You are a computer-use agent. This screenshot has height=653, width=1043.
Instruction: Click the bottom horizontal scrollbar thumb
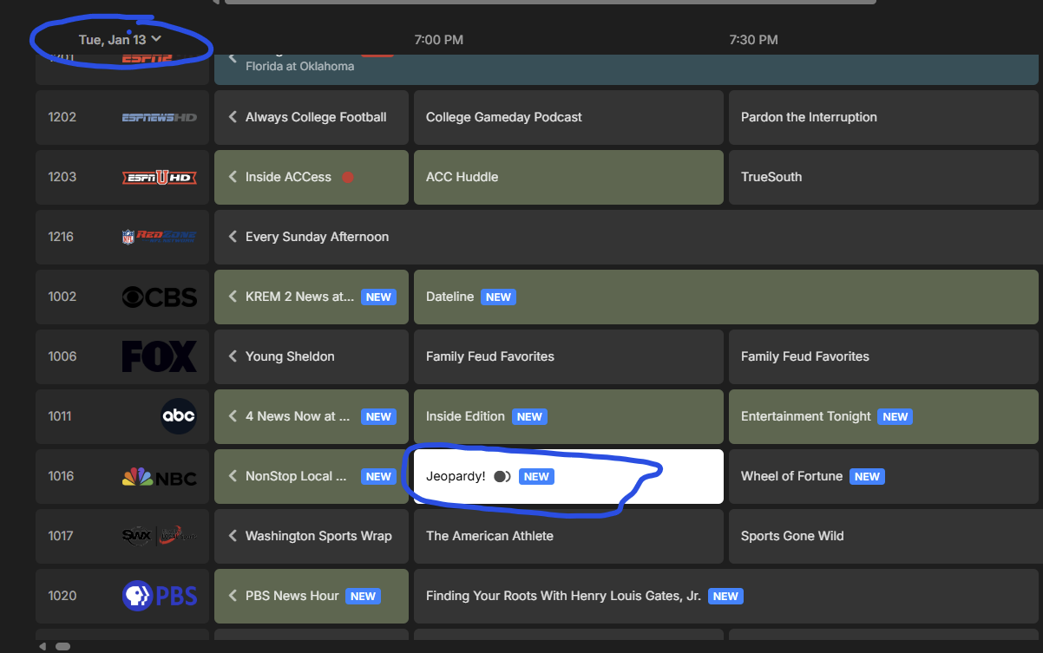(62, 646)
